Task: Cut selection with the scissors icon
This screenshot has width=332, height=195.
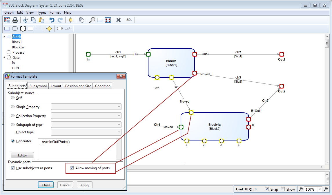Action: pos(25,20)
